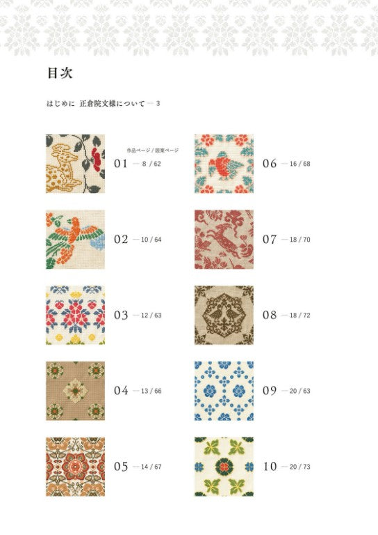378x535 pixels.
Task: Choose the green clover pattern thumbnail 10
Action: pyautogui.click(x=224, y=467)
